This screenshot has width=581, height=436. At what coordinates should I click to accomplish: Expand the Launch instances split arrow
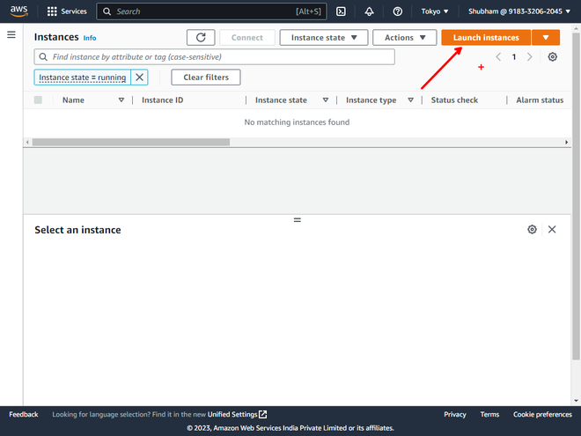tap(546, 38)
